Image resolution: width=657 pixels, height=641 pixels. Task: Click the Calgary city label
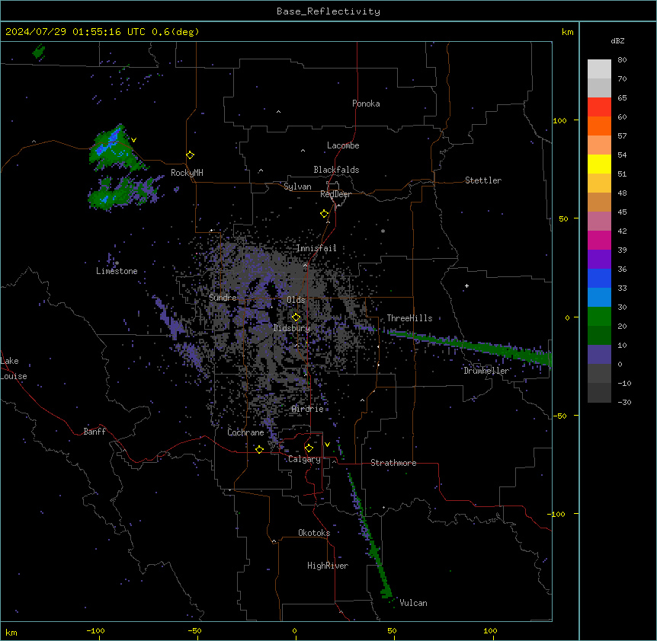tap(304, 459)
